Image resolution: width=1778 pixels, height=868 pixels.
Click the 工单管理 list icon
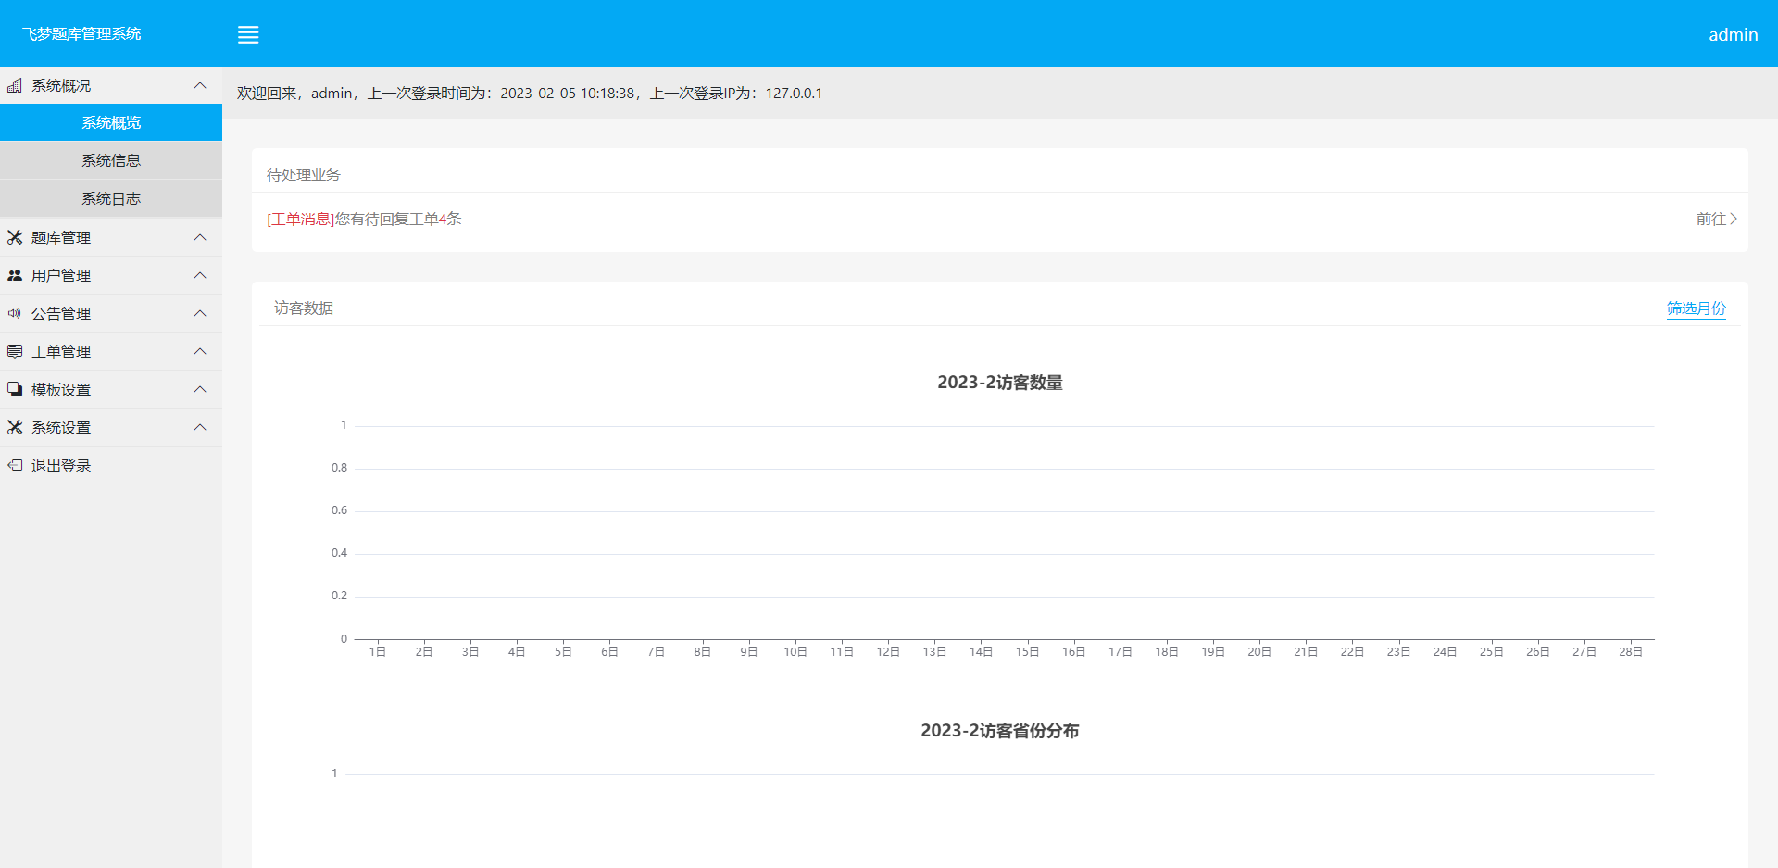coord(15,351)
